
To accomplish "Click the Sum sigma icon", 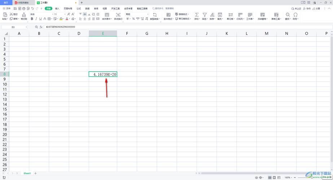I will [x=197, y=15].
